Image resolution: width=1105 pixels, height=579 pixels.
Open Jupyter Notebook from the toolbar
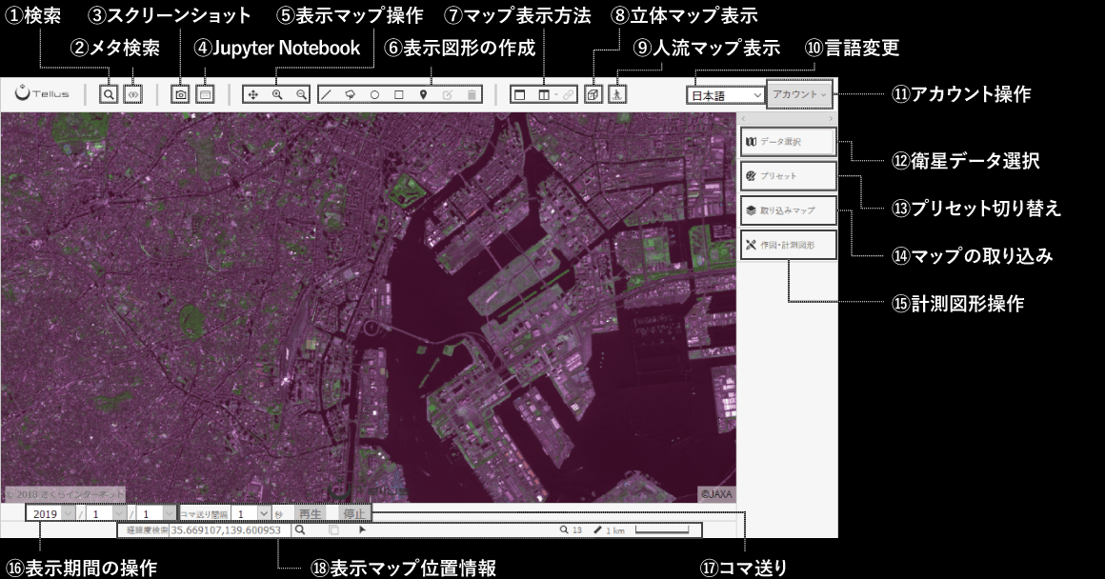pyautogui.click(x=205, y=94)
